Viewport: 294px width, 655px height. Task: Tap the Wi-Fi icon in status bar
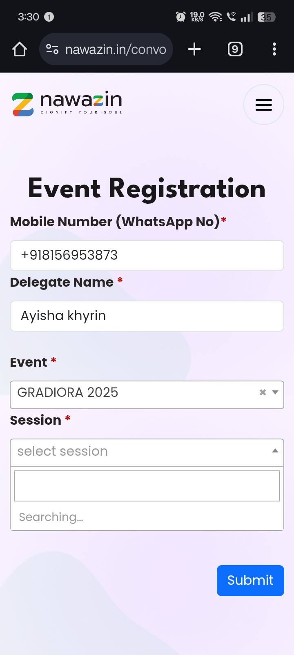point(215,17)
